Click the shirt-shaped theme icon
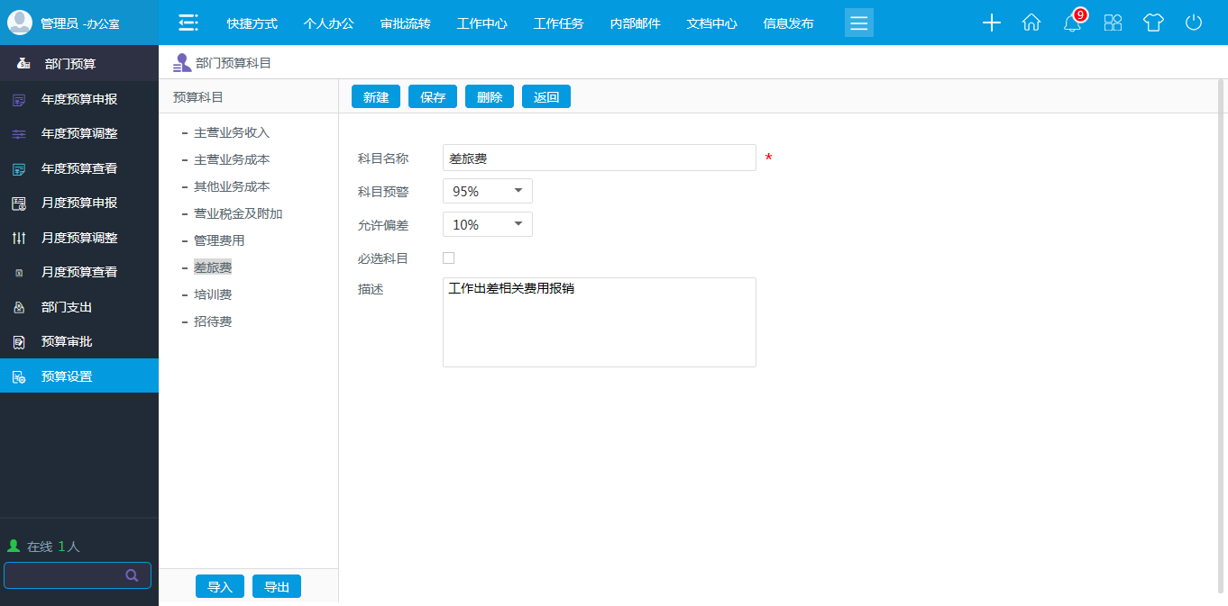Viewport: 1228px width, 606px height. click(x=1153, y=23)
